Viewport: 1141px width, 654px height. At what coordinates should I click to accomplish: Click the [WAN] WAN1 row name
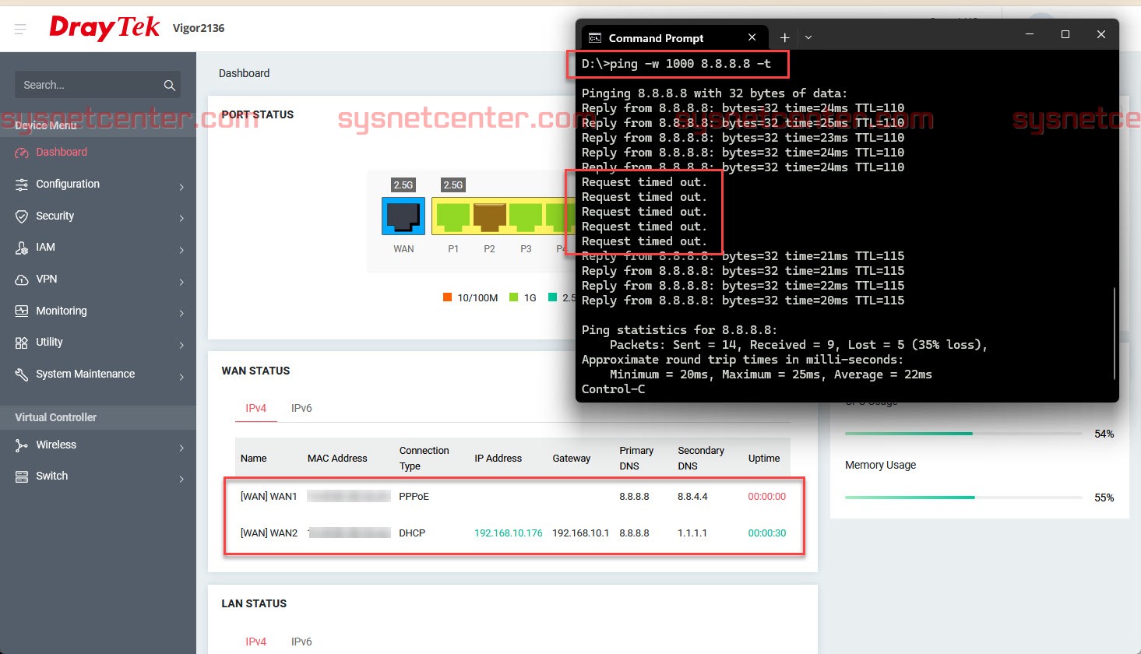click(269, 496)
